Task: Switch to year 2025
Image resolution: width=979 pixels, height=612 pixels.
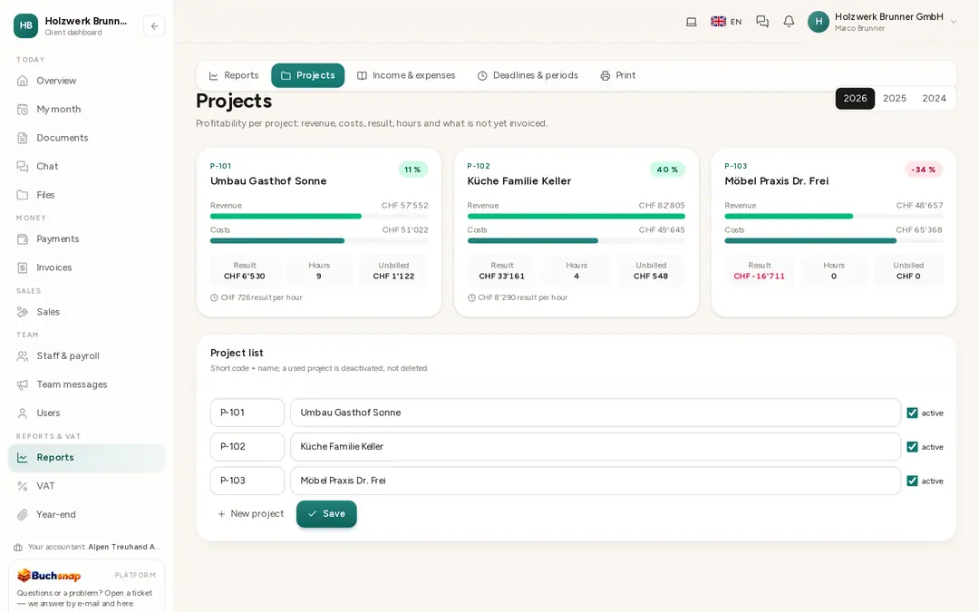Action: click(894, 99)
